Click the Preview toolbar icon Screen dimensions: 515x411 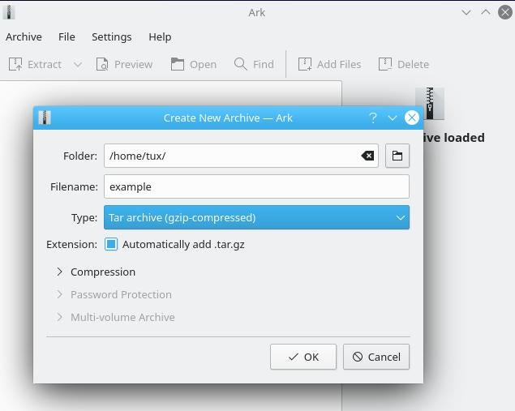click(x=102, y=64)
